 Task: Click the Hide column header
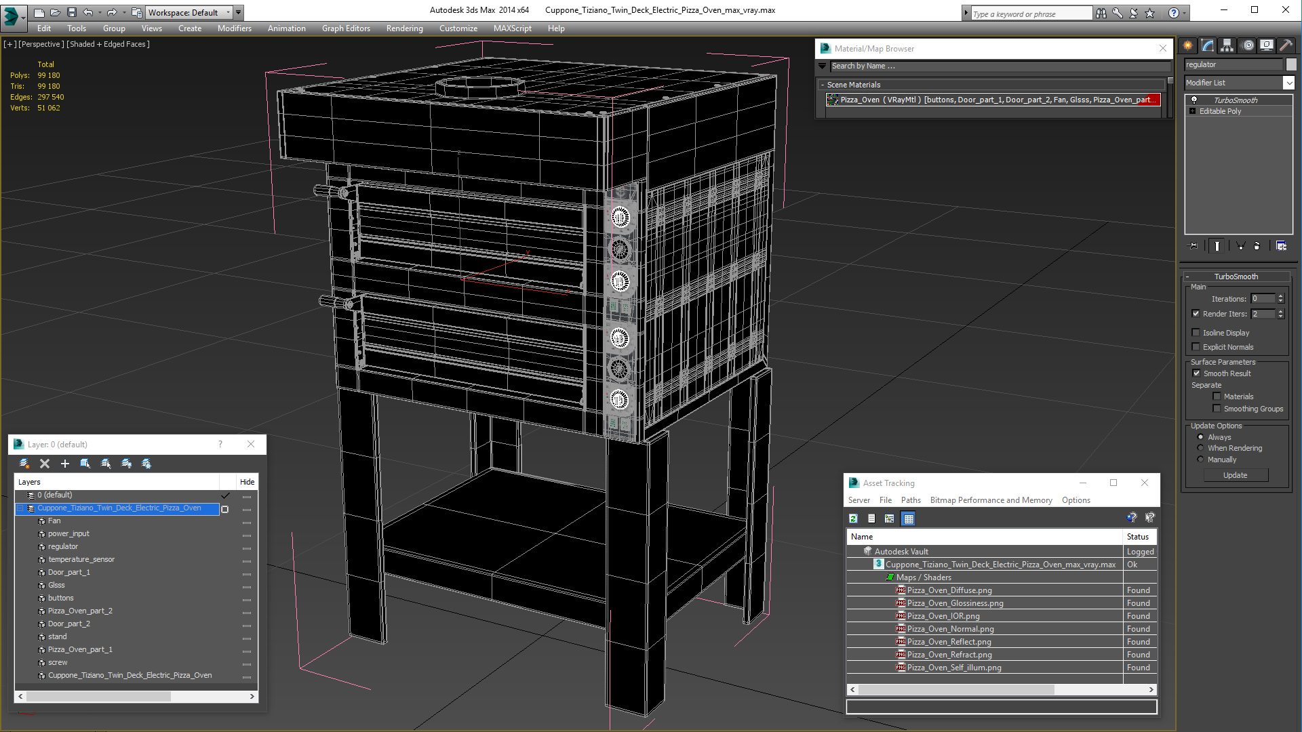[x=247, y=482]
